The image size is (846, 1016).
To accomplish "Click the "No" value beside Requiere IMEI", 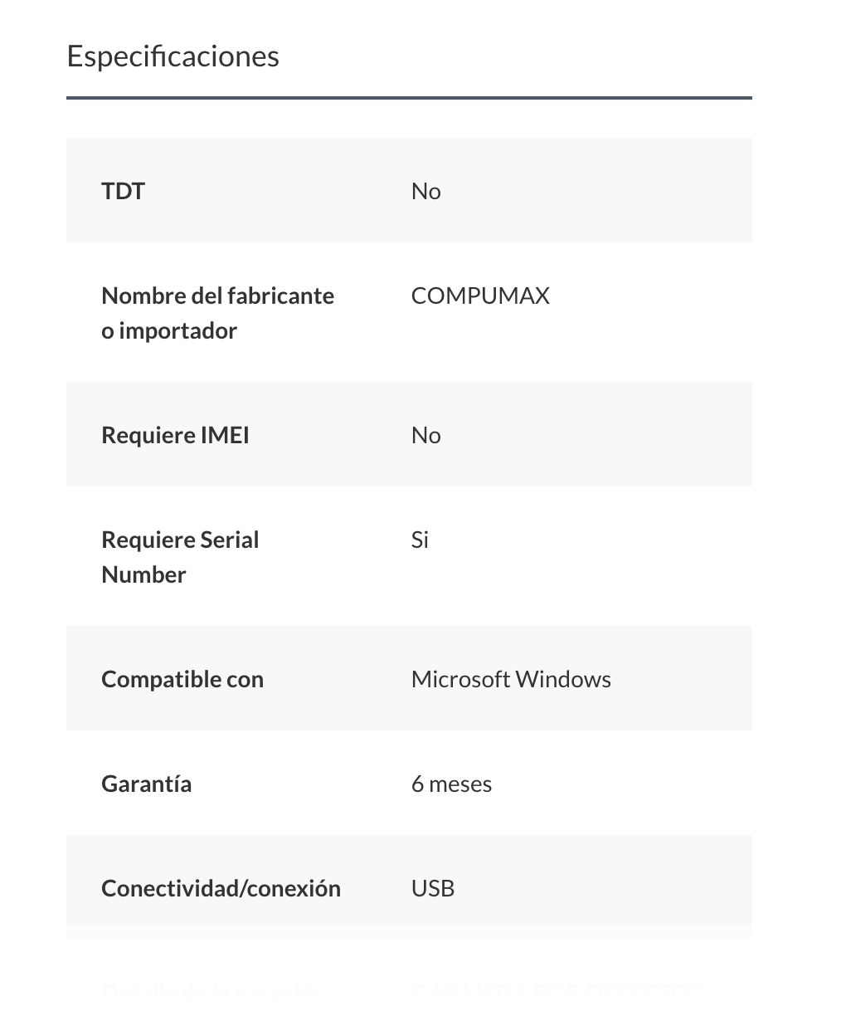I will click(x=425, y=435).
